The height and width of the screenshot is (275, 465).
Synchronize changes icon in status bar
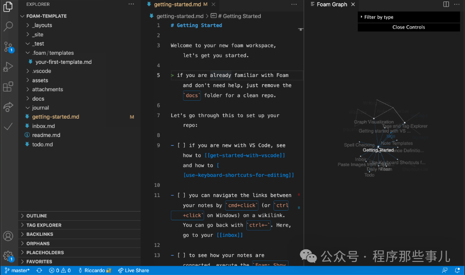click(x=39, y=270)
